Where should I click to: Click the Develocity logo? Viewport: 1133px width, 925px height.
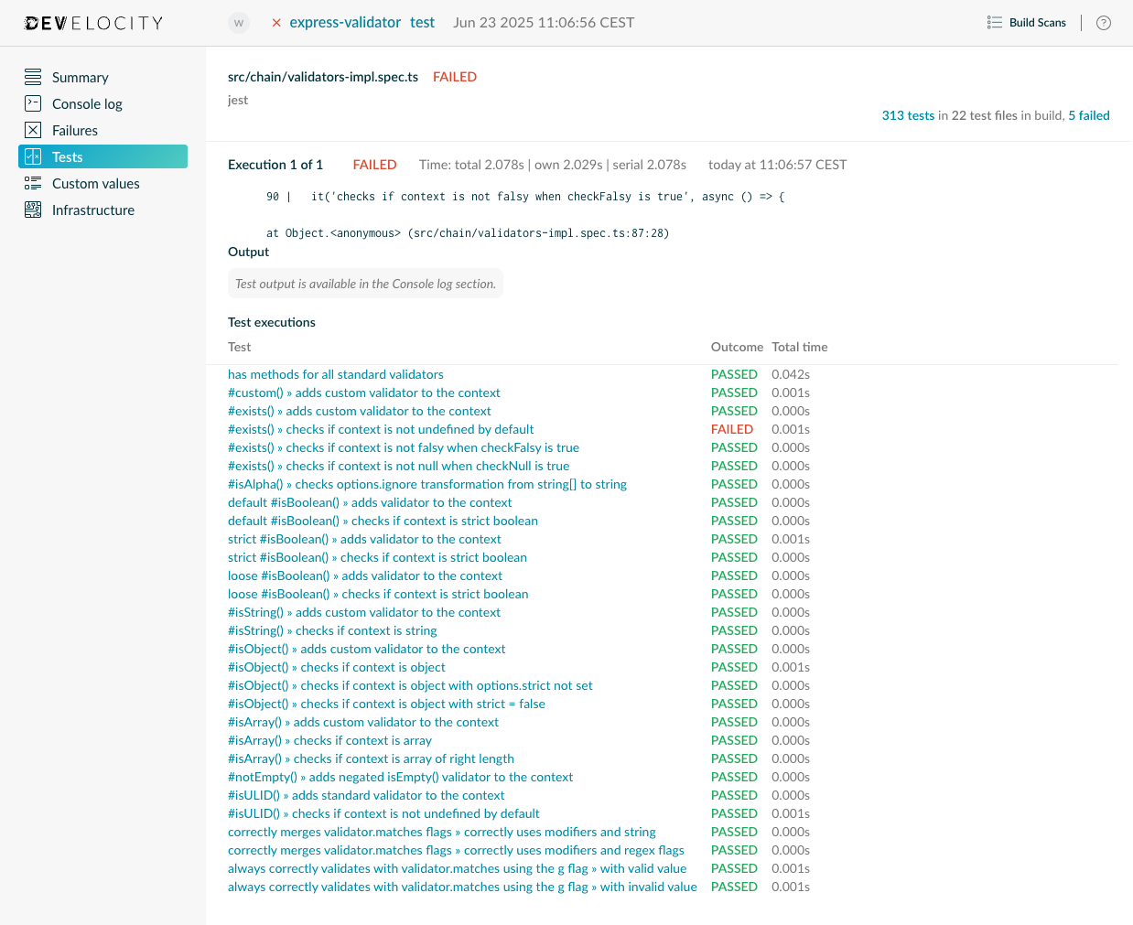pos(92,23)
